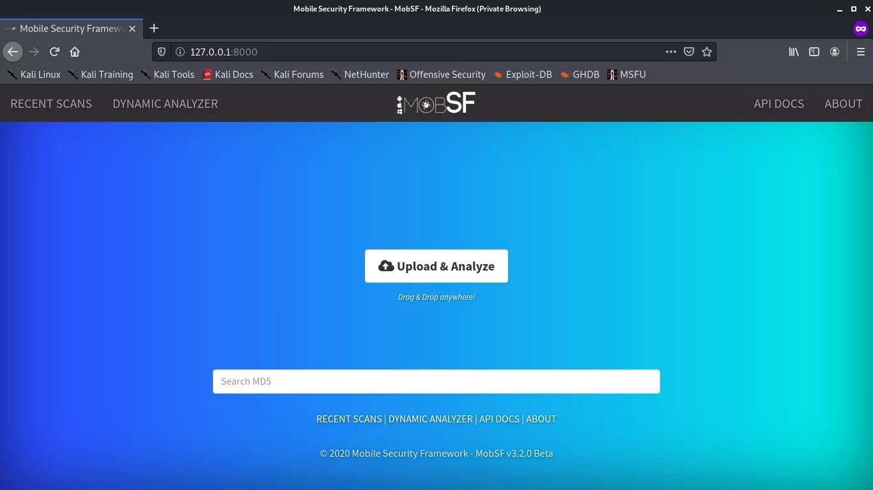This screenshot has height=490, width=873.
Task: Follow footer ABOUT link
Action: (x=541, y=419)
